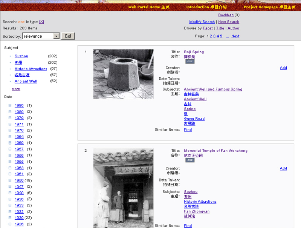Browse by Facet link

[x=208, y=28]
